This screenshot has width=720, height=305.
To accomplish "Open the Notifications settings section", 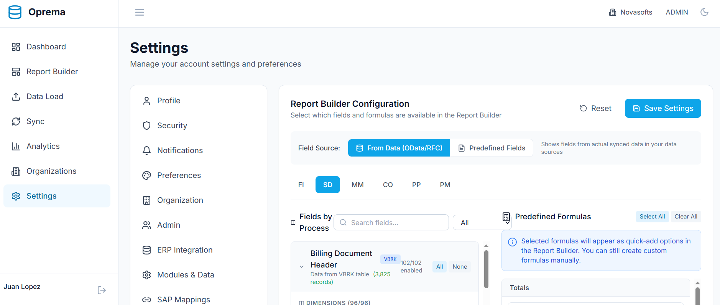I will pyautogui.click(x=199, y=150).
